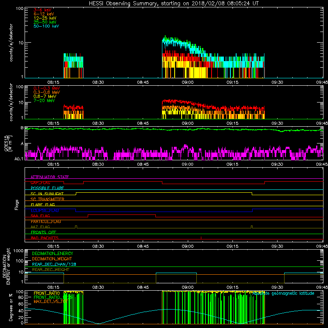328x328 pixels.
Task: Select the AAZ_FLAG label
Action: coord(40,227)
